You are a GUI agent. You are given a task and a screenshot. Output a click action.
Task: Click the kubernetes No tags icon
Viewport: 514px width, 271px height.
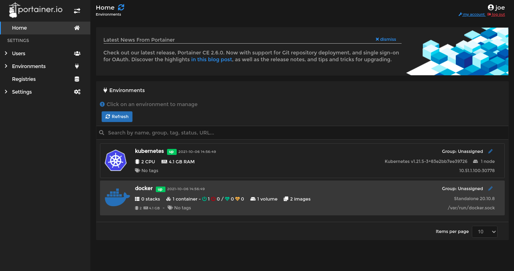pyautogui.click(x=137, y=171)
